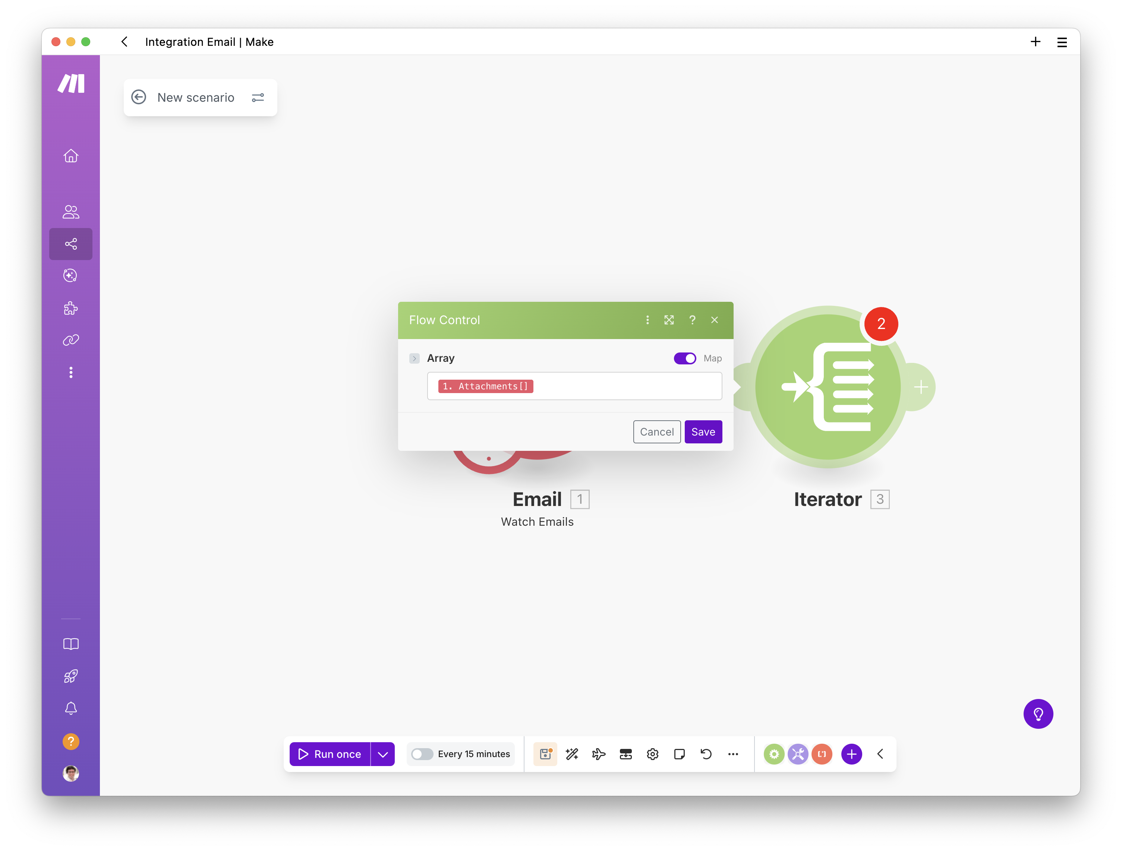Collapse the favorites panel with the chevron
Image resolution: width=1122 pixels, height=851 pixels.
pyautogui.click(x=880, y=754)
